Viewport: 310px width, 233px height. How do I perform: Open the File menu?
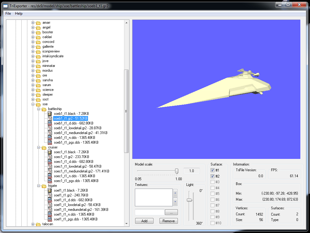[8, 13]
